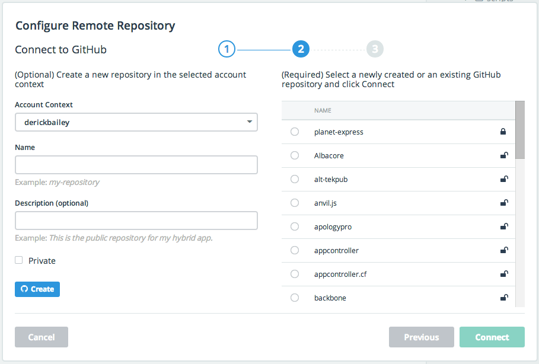The height and width of the screenshot is (364, 539).
Task: Click the open lock icon for appcontroller.cf
Action: coord(504,274)
